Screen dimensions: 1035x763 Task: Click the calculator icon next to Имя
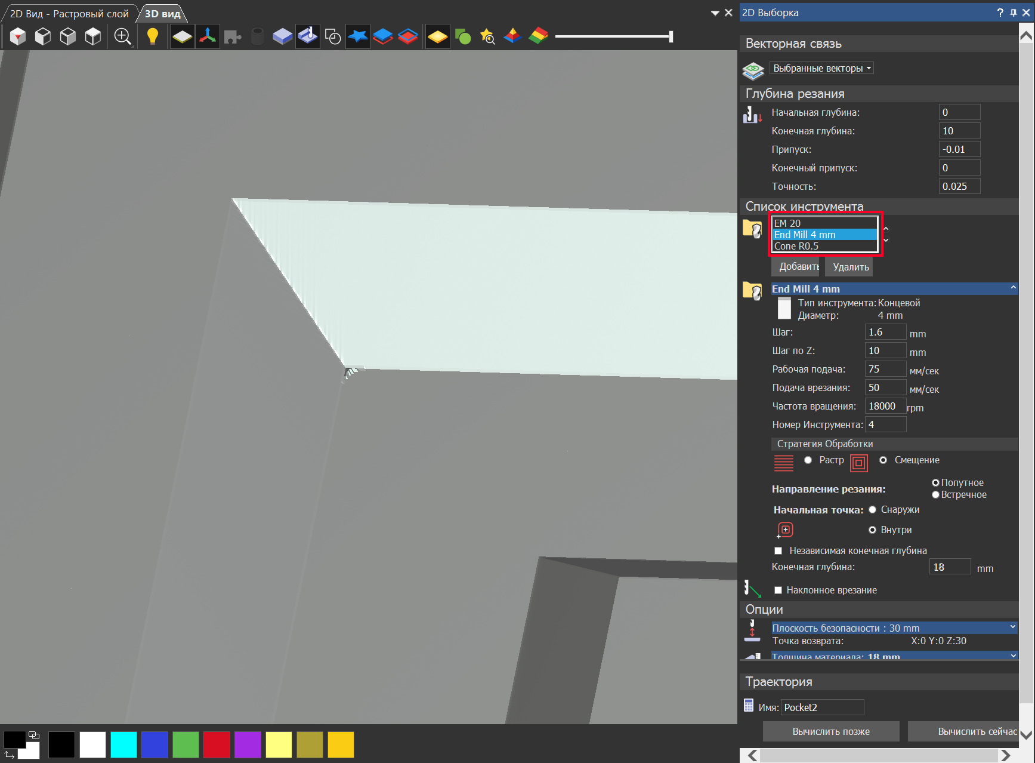(x=749, y=706)
